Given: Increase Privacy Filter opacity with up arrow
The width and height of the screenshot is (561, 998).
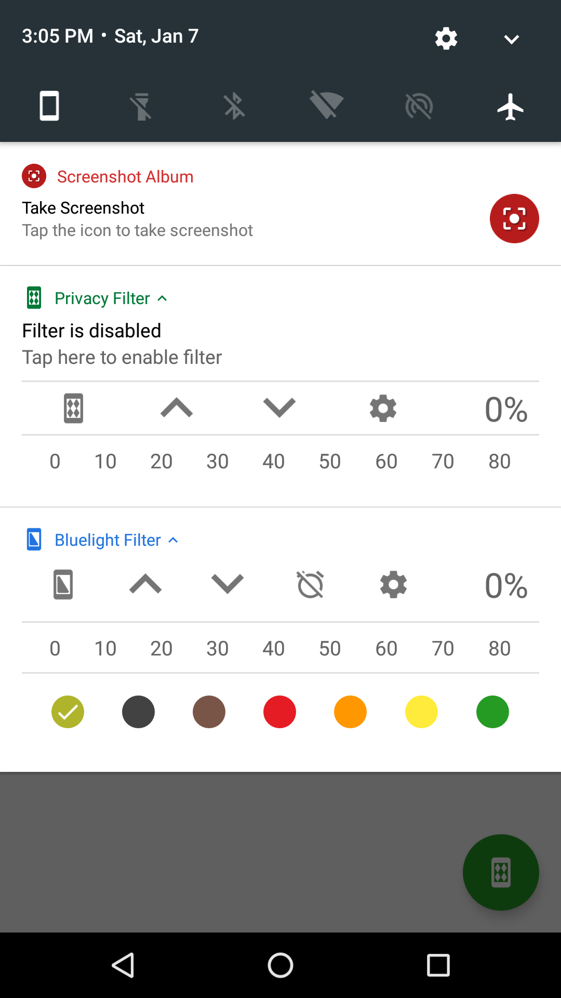Looking at the screenshot, I should (x=177, y=408).
